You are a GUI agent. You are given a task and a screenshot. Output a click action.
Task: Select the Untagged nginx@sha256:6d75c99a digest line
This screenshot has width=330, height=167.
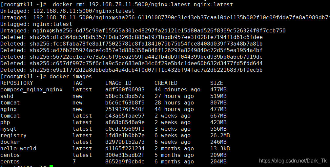click(143, 31)
